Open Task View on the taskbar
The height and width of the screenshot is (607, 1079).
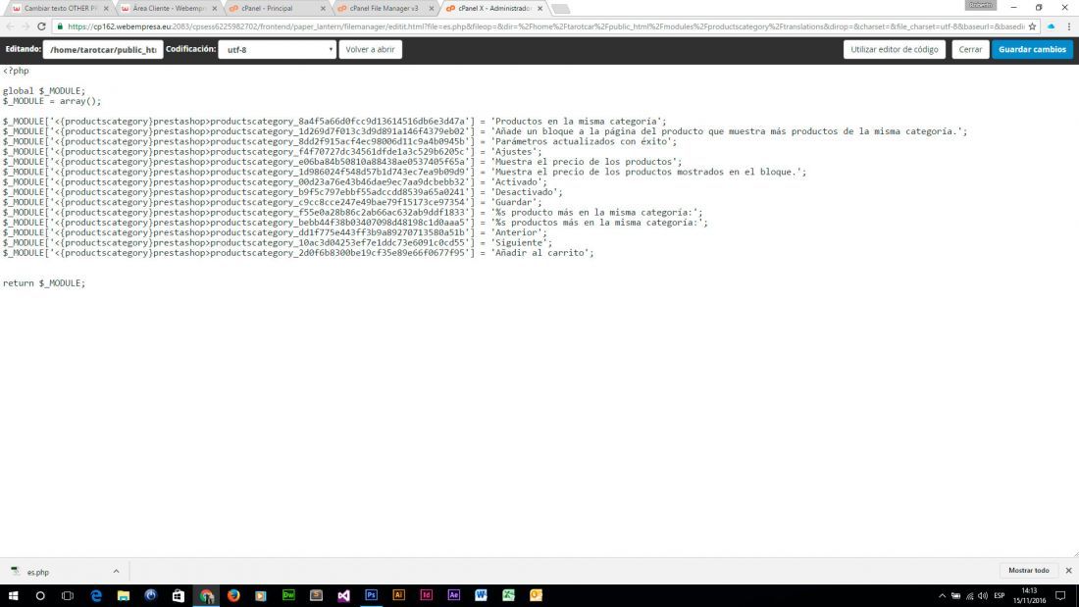[68, 595]
